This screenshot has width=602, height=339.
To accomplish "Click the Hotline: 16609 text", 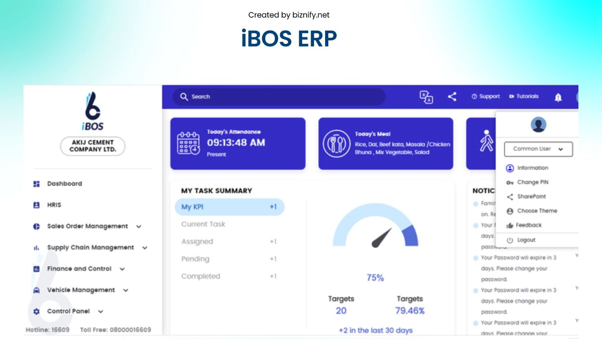I will click(x=47, y=330).
